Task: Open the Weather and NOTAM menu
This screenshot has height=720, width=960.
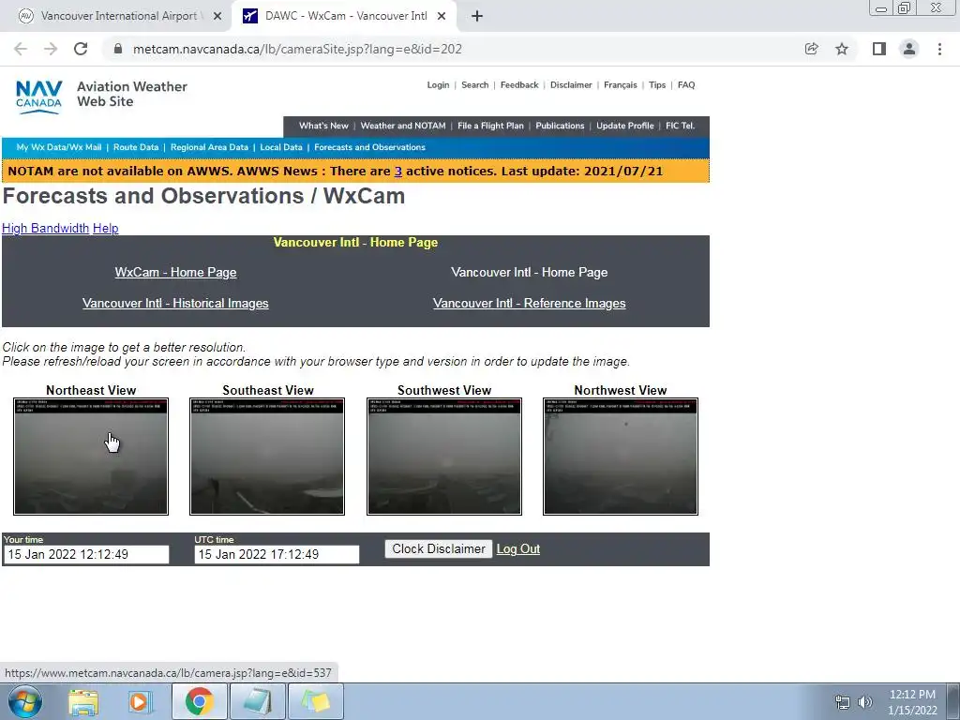Action: click(x=403, y=126)
